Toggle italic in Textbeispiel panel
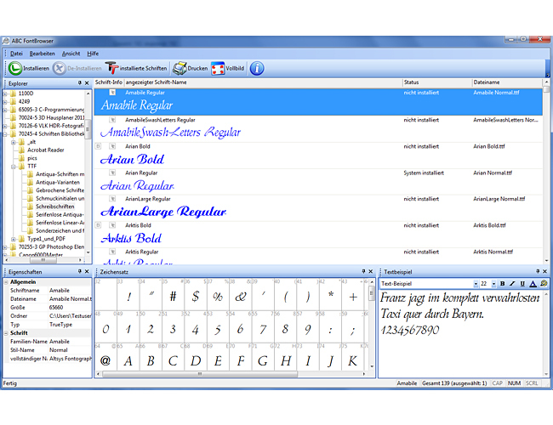 [512, 283]
